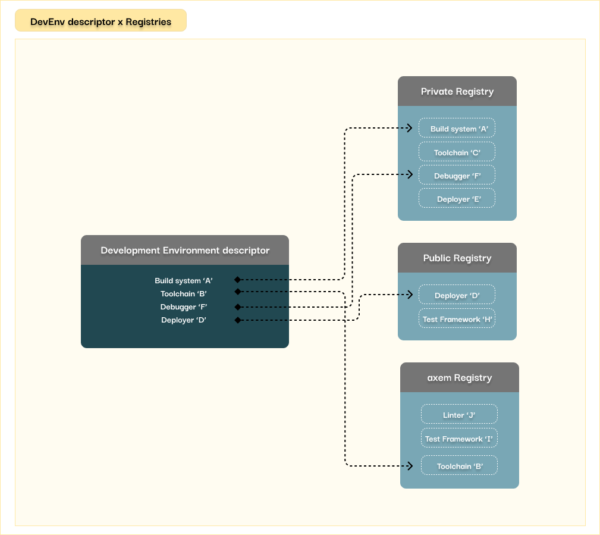
Task: Click arrowhead pointing to Private Build system 'A'
Action: [410, 128]
